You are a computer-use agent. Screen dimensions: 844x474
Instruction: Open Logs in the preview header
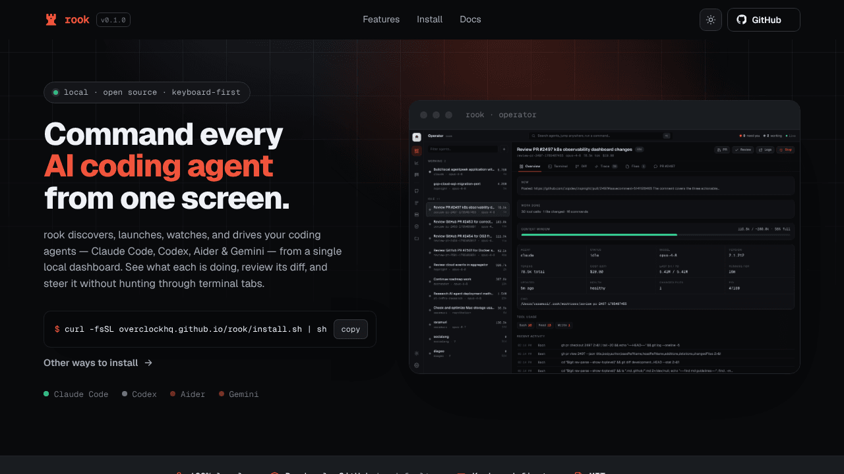765,150
